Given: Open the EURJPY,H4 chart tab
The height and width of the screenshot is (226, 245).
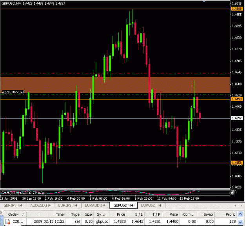Looking at the screenshot, I should (x=68, y=205).
